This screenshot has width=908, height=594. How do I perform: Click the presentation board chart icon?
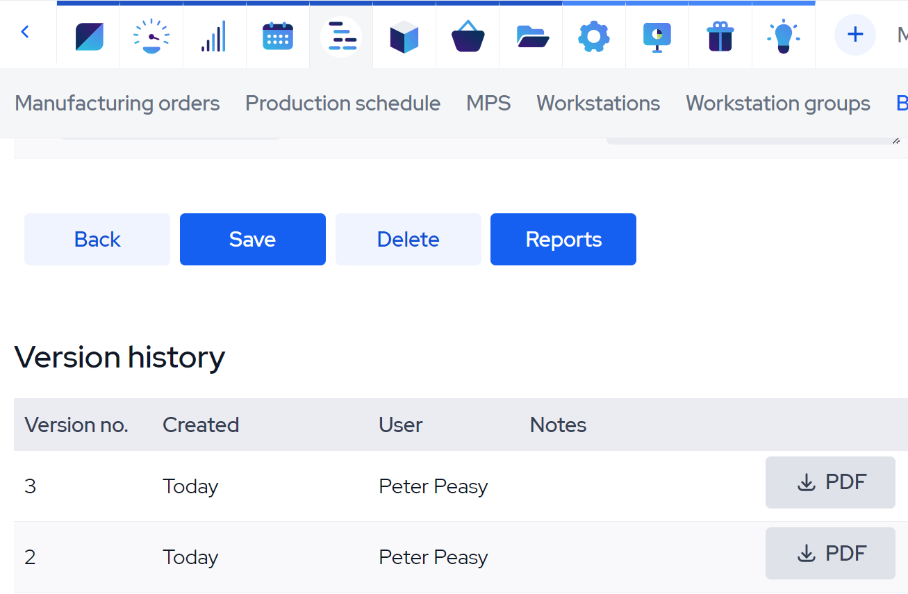(x=657, y=36)
